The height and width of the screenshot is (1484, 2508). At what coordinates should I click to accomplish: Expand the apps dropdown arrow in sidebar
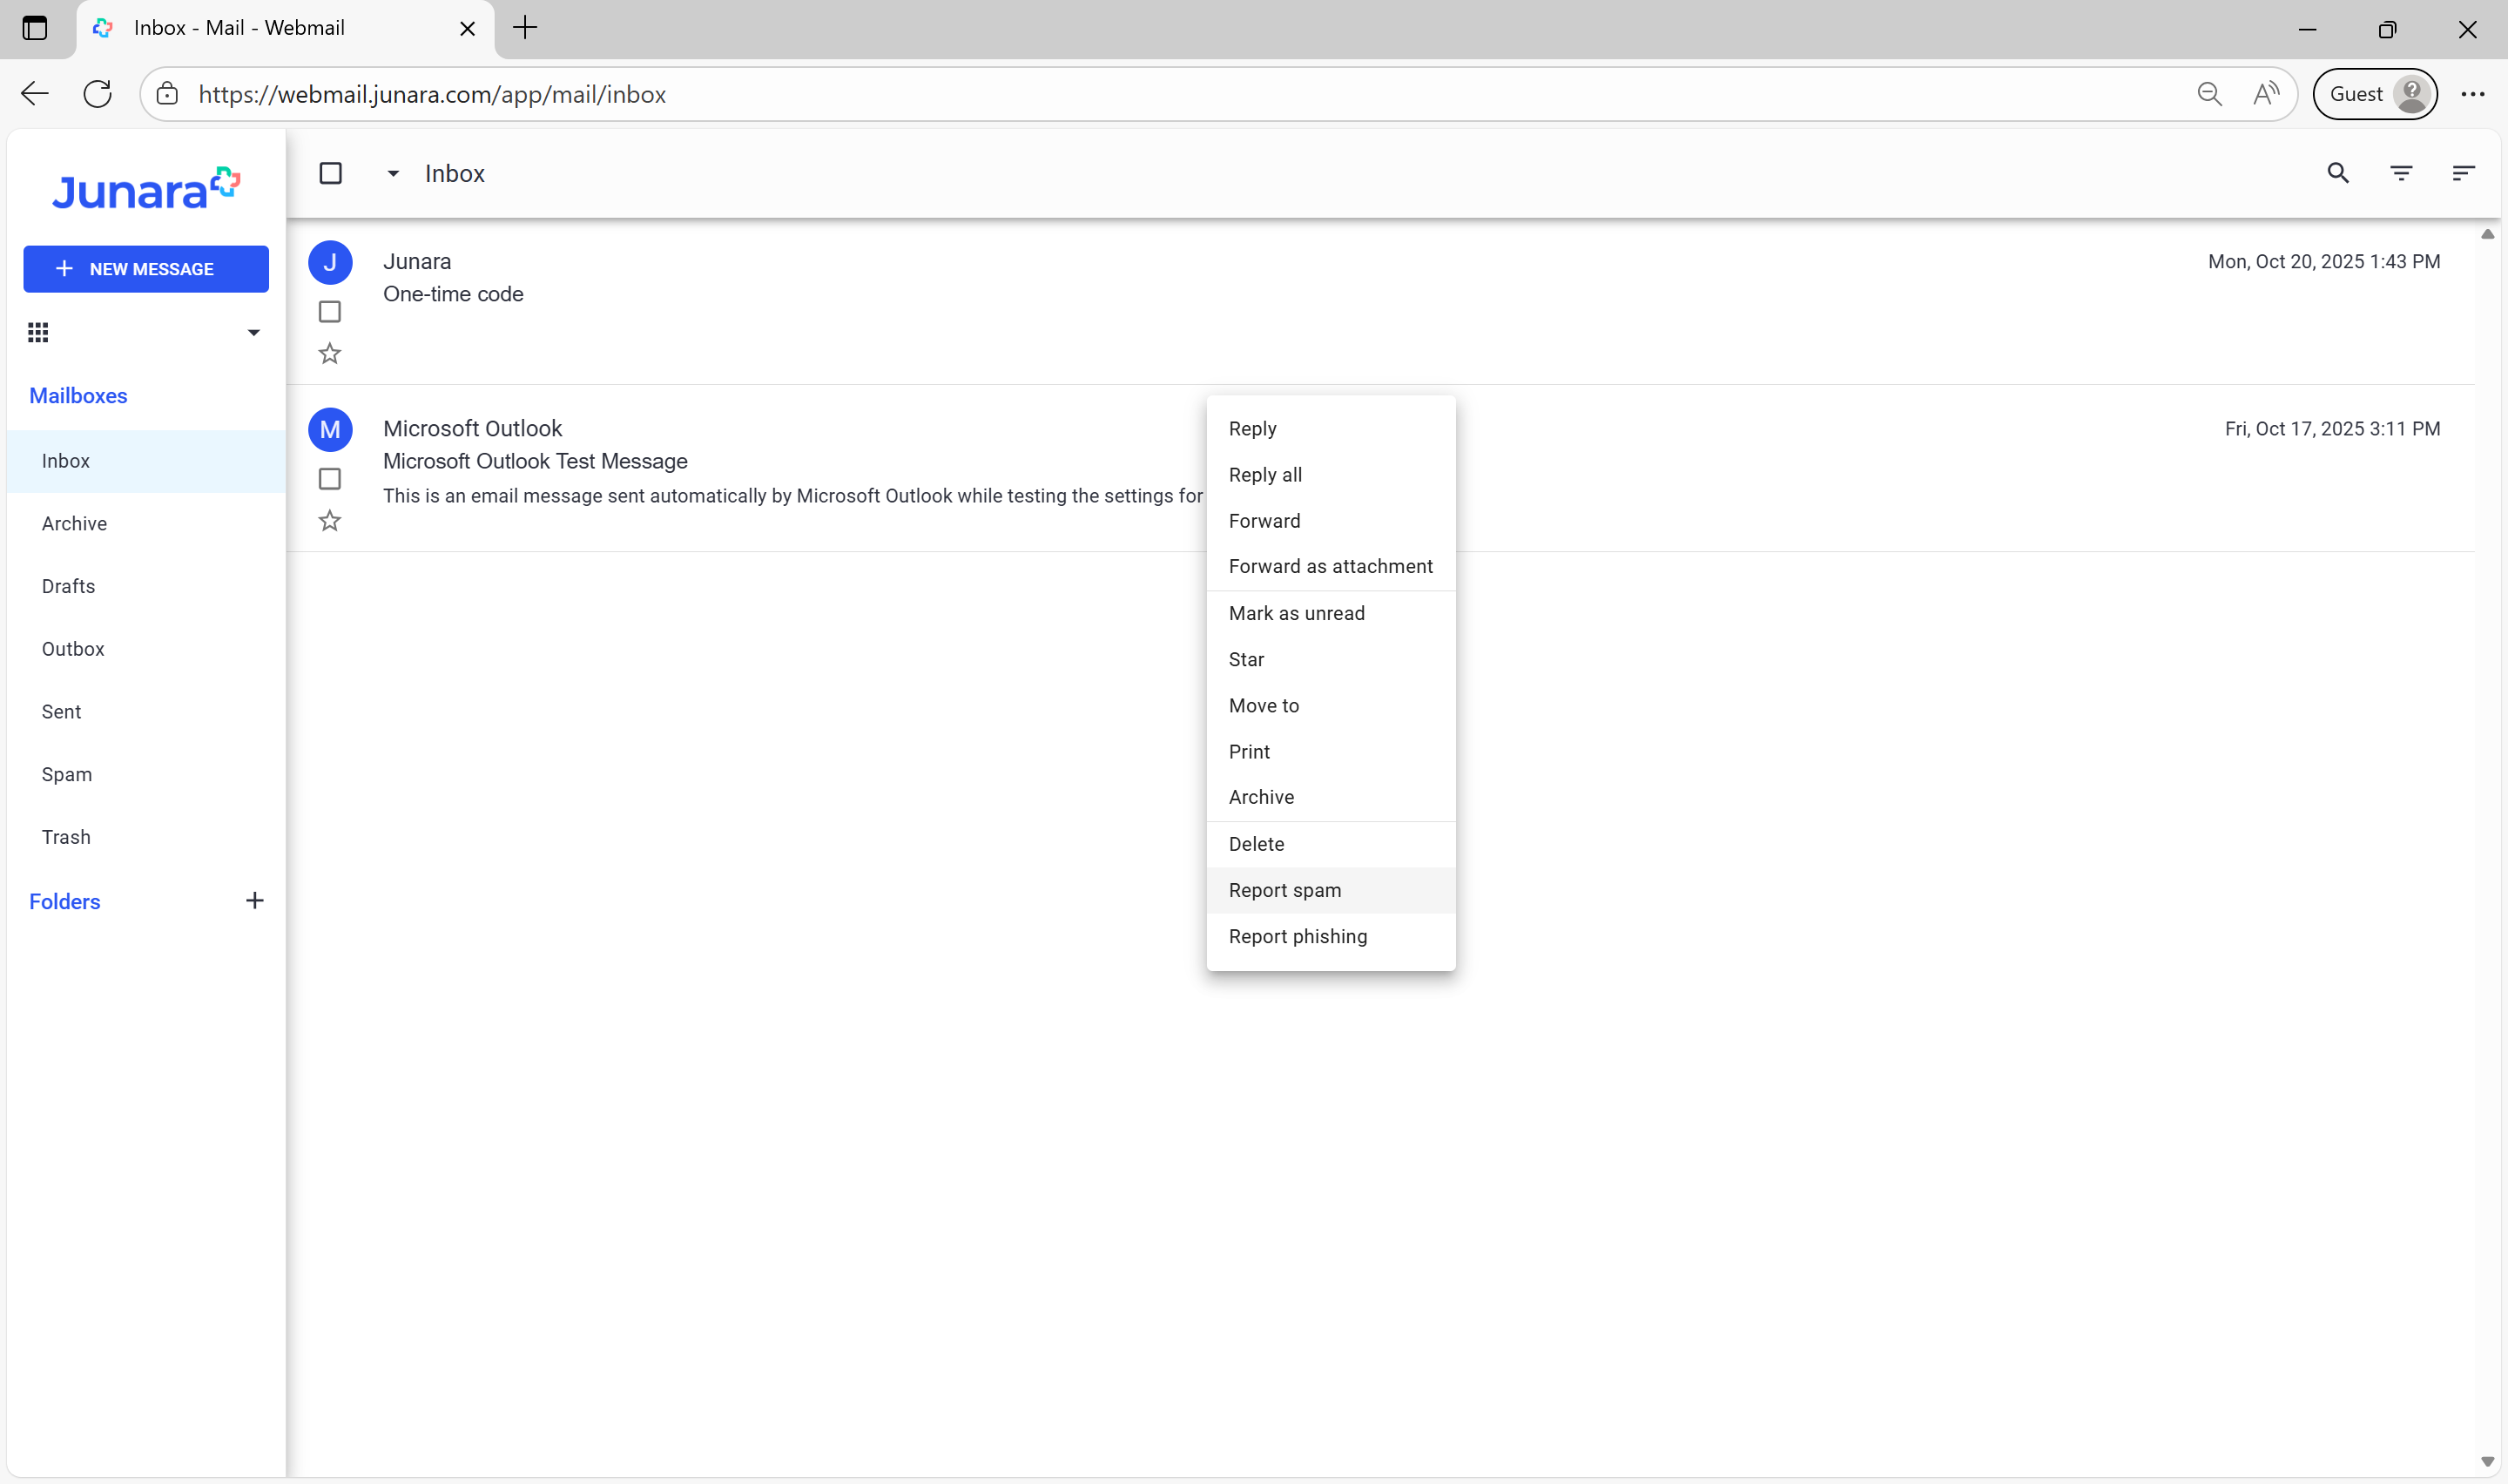point(254,332)
